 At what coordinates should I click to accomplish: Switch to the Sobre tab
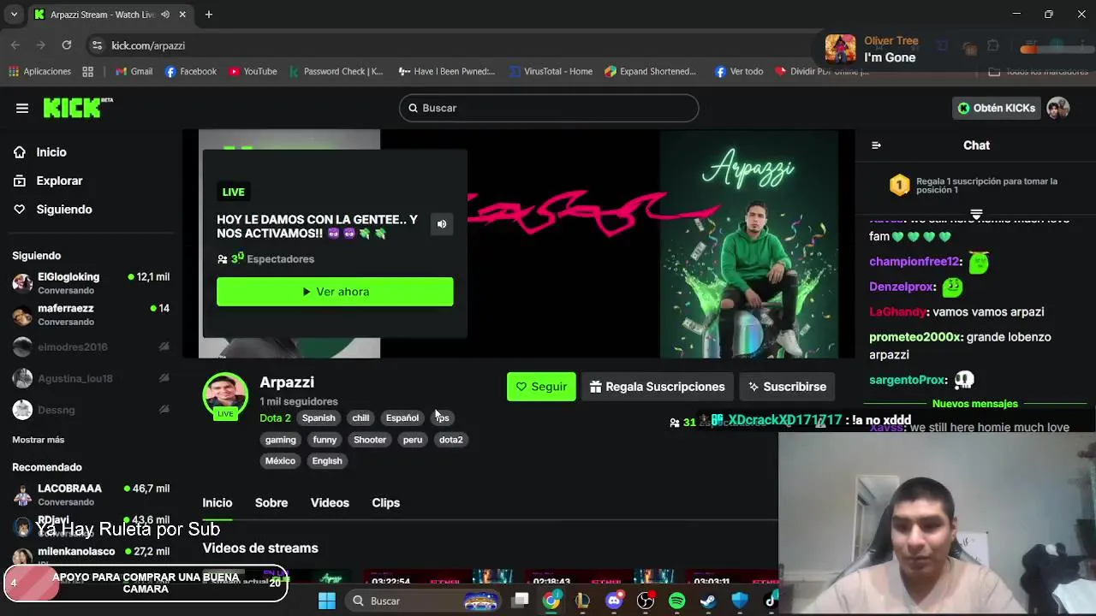coord(271,503)
